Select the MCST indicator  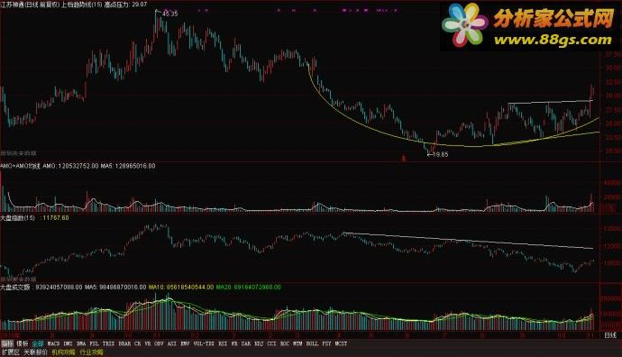click(341, 343)
